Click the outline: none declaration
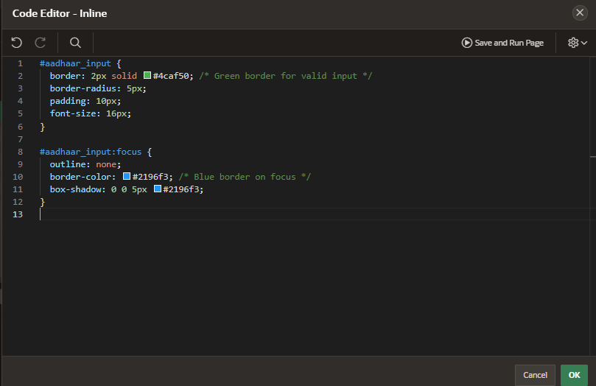The width and height of the screenshot is (596, 386). coord(85,164)
